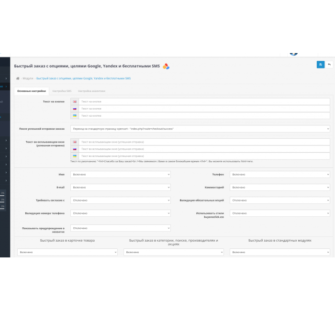Open the Имя dropdown
Image resolution: width=335 pixels, height=311 pixels.
coord(121,175)
